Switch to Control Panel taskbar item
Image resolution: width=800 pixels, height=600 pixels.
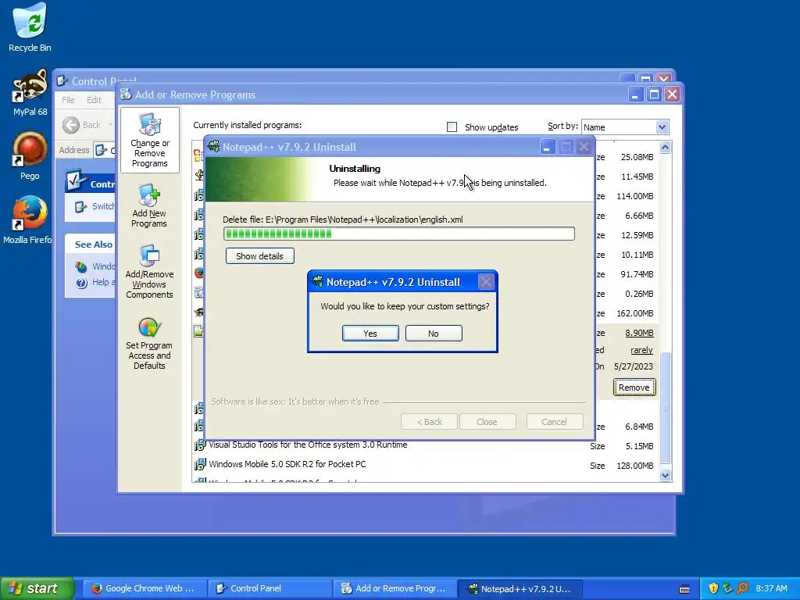coord(270,588)
